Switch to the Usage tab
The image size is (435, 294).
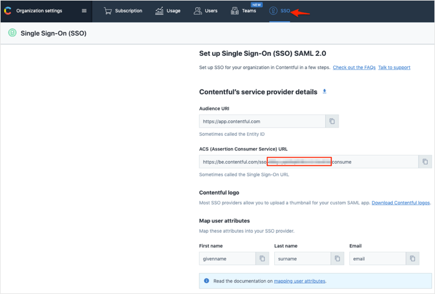[x=167, y=11]
